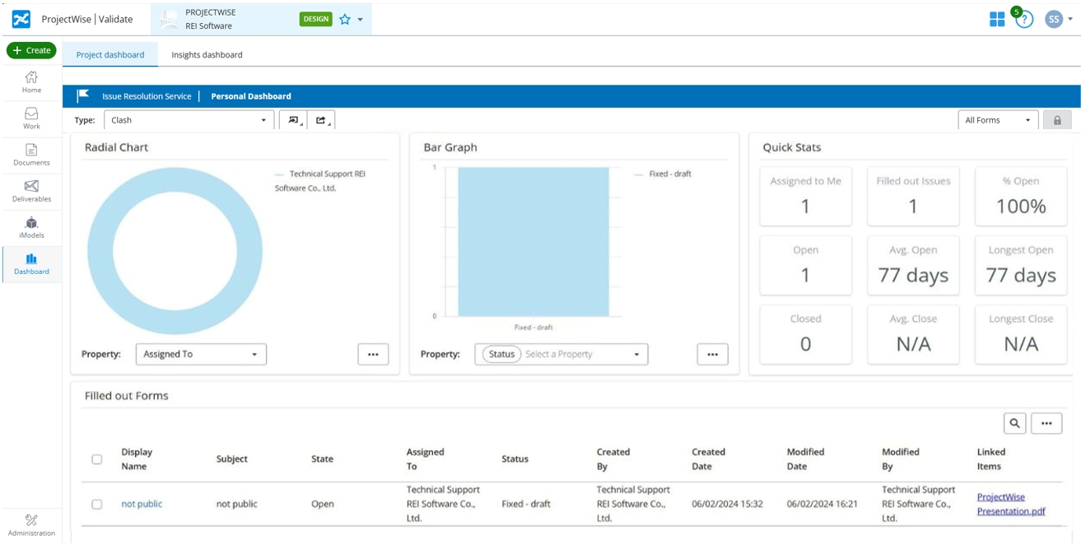Sort by Status column header
The width and height of the screenshot is (1081, 544).
pyautogui.click(x=515, y=459)
